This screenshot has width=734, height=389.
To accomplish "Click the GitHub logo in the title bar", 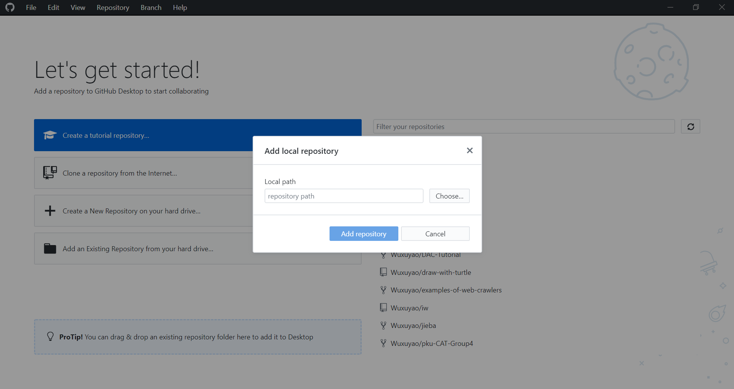I will pos(10,7).
